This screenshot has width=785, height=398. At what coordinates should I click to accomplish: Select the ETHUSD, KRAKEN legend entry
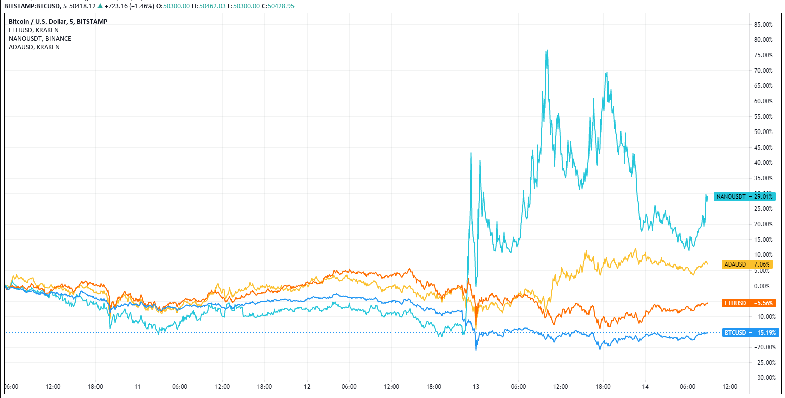point(34,30)
